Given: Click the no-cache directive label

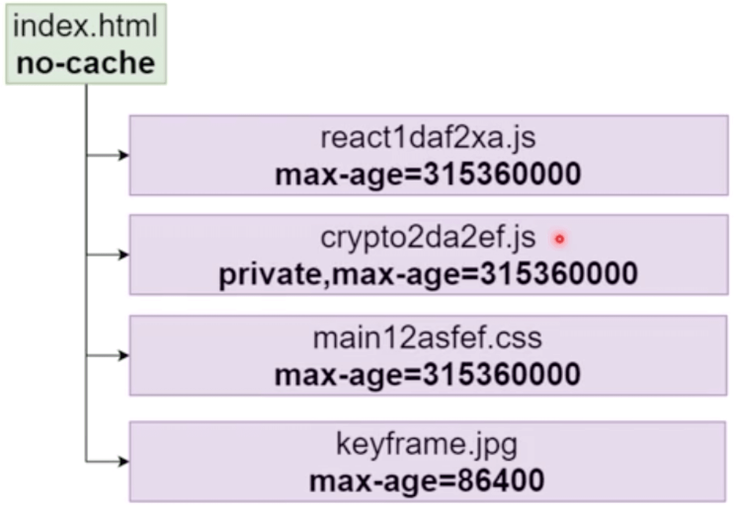Looking at the screenshot, I should (85, 63).
